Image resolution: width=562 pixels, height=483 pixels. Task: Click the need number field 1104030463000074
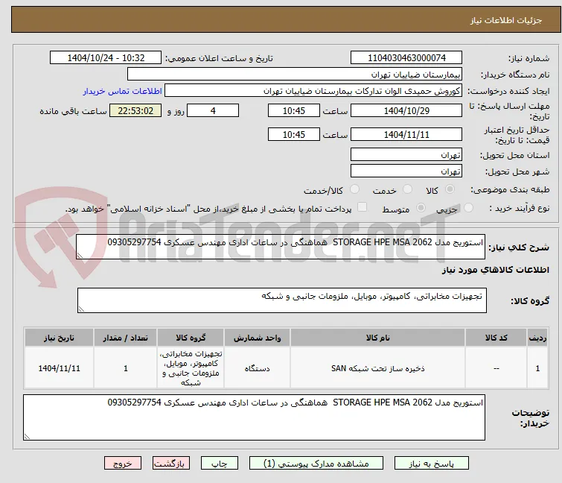[406, 58]
